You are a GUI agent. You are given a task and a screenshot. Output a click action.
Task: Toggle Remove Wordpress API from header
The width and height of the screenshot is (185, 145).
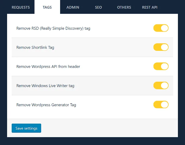pos(161,66)
